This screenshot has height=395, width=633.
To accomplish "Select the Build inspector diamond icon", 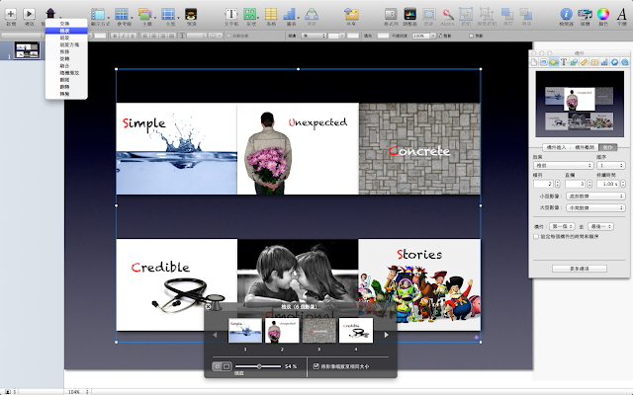I will point(554,62).
